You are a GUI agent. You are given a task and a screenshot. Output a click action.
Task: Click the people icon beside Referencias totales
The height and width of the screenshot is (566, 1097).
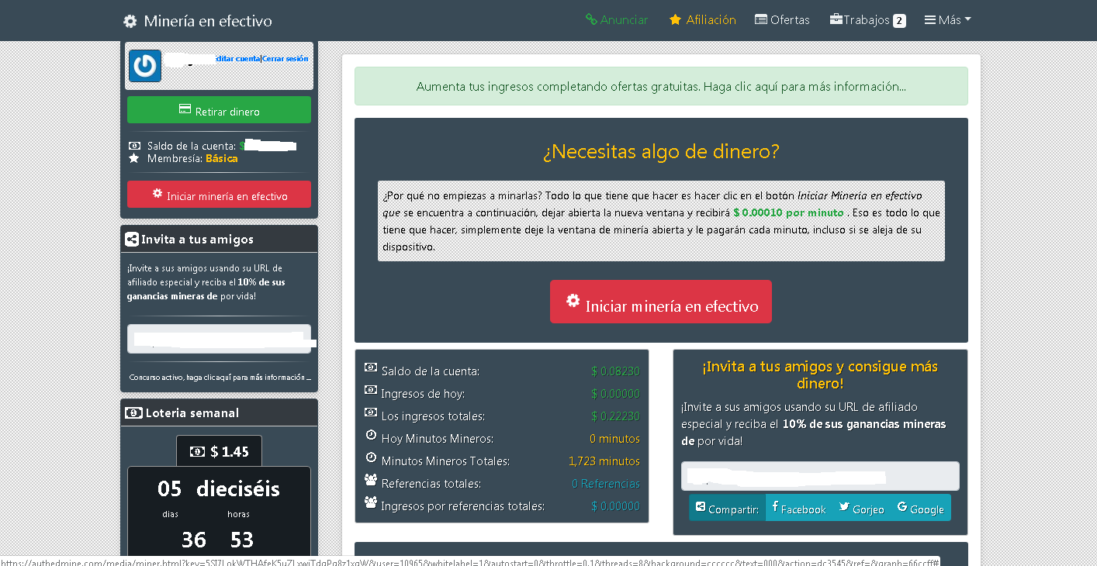(371, 481)
